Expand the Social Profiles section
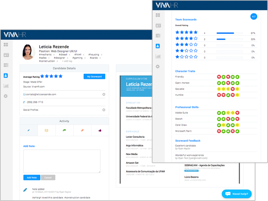The image size is (268, 201). [x=103, y=110]
